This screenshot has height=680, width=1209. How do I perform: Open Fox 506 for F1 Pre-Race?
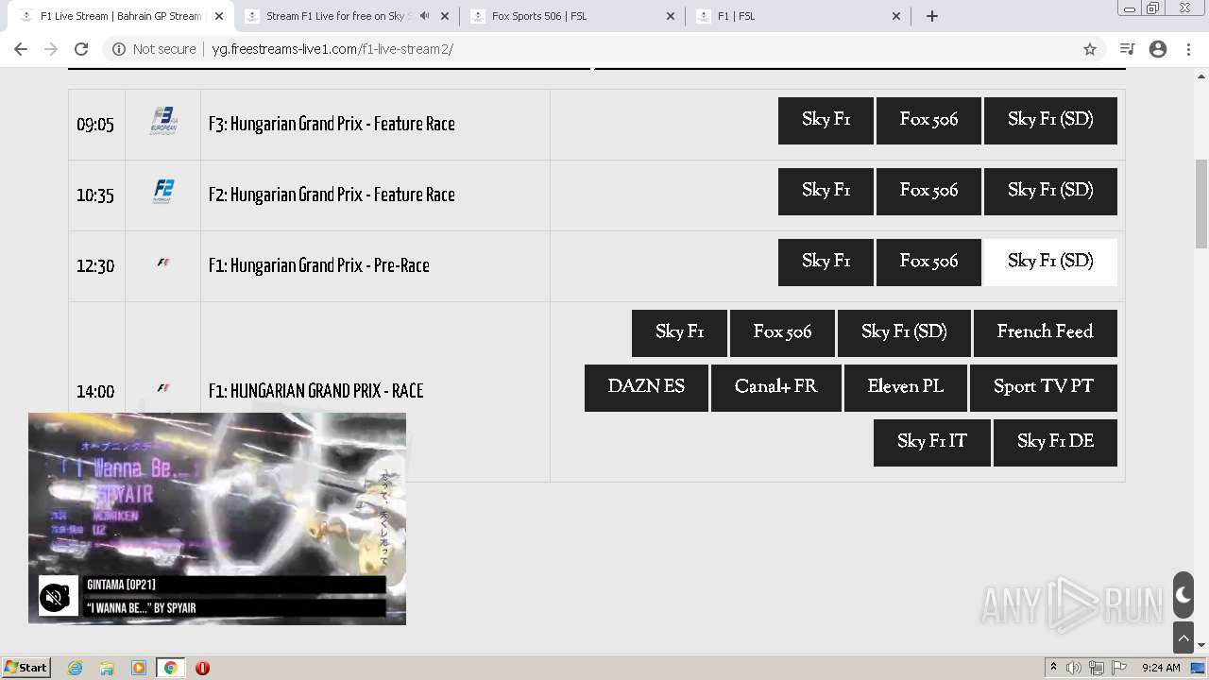(x=928, y=262)
